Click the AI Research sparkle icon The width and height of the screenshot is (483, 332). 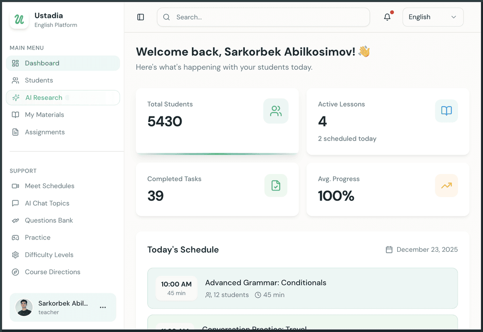16,98
